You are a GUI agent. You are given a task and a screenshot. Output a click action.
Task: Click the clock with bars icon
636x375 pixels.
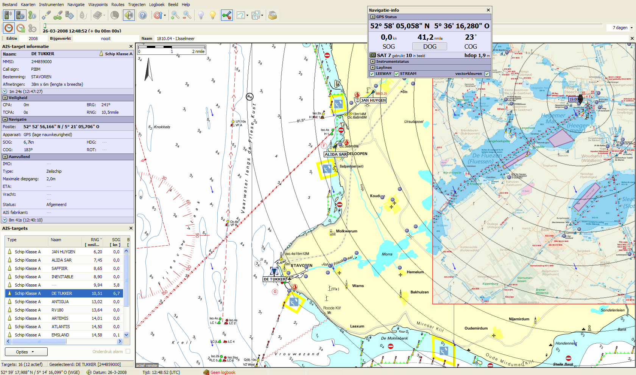20,28
